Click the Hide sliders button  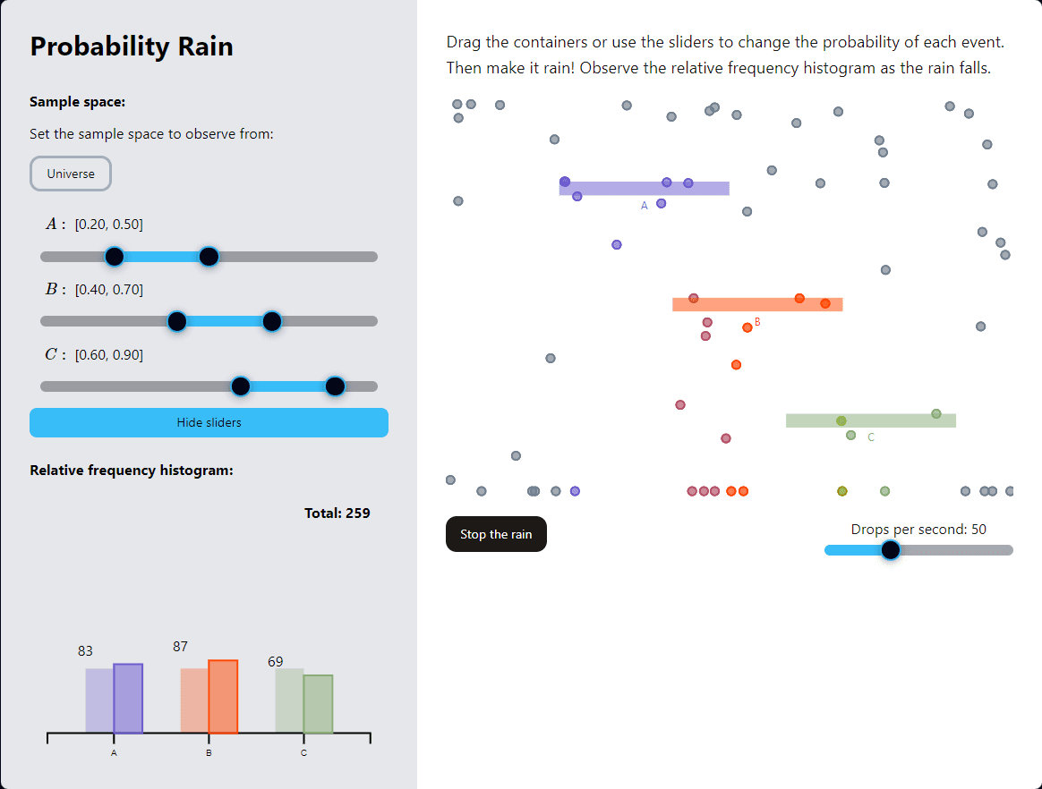(209, 422)
